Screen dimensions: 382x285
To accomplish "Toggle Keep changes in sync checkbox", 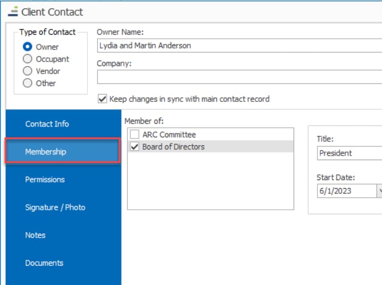I will [102, 99].
